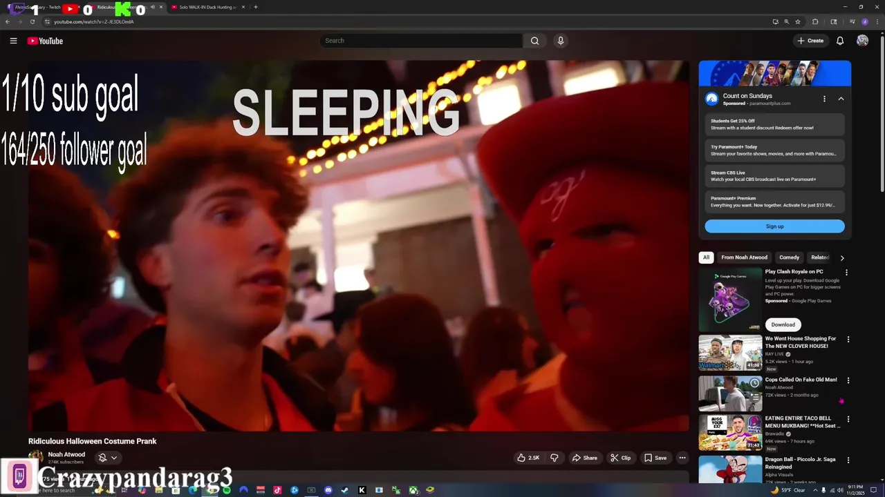Dislike the video with thumbs down
Viewport: 885px width, 497px height.
[554, 458]
